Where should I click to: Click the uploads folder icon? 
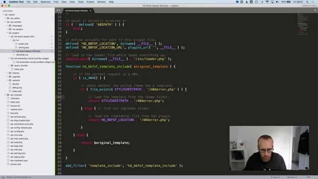tap(10, 80)
